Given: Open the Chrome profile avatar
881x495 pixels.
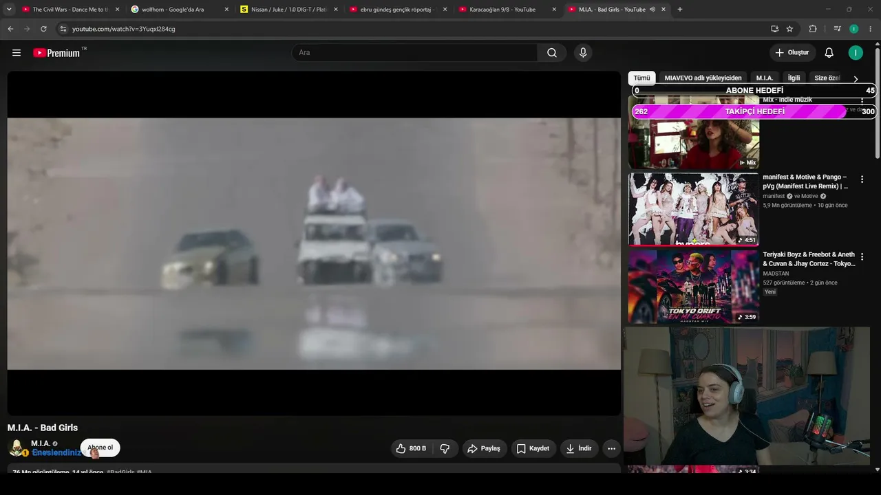Looking at the screenshot, I should point(854,29).
